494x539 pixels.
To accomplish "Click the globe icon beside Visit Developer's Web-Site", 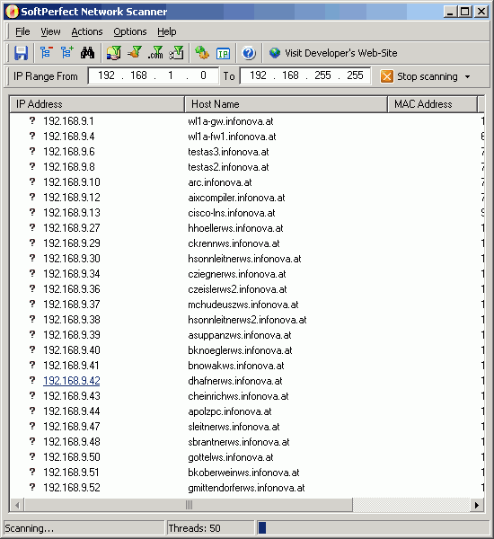I will (275, 53).
